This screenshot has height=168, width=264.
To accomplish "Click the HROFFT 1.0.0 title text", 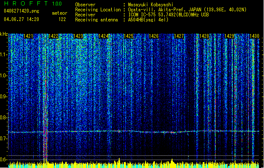I will tap(33, 3).
